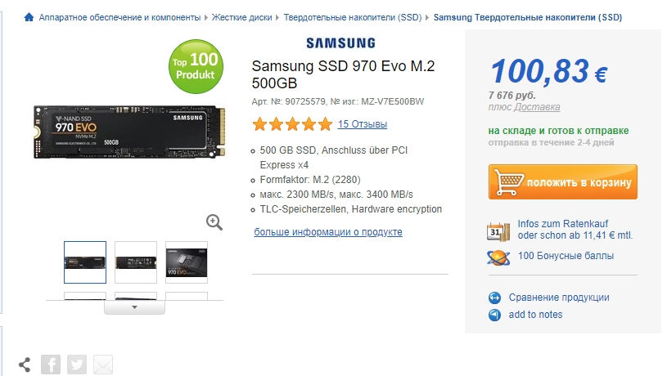This screenshot has width=667, height=376.
Task: Click the Доставка shipping link
Action: [537, 107]
